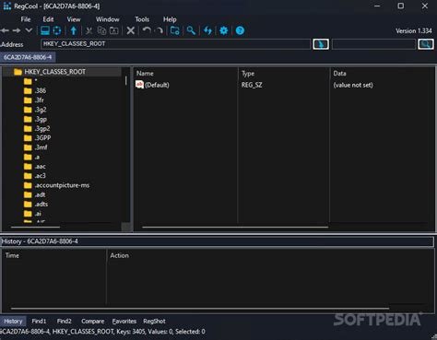Click the Address field showing HKEY_CLASSES_ROOT
Viewport: 437px width, 340px height.
tap(175, 44)
